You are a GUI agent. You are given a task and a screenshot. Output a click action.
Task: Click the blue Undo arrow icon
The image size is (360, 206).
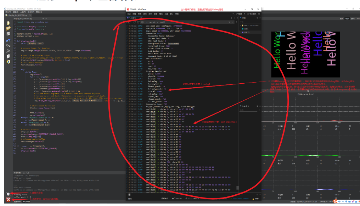(8, 40)
